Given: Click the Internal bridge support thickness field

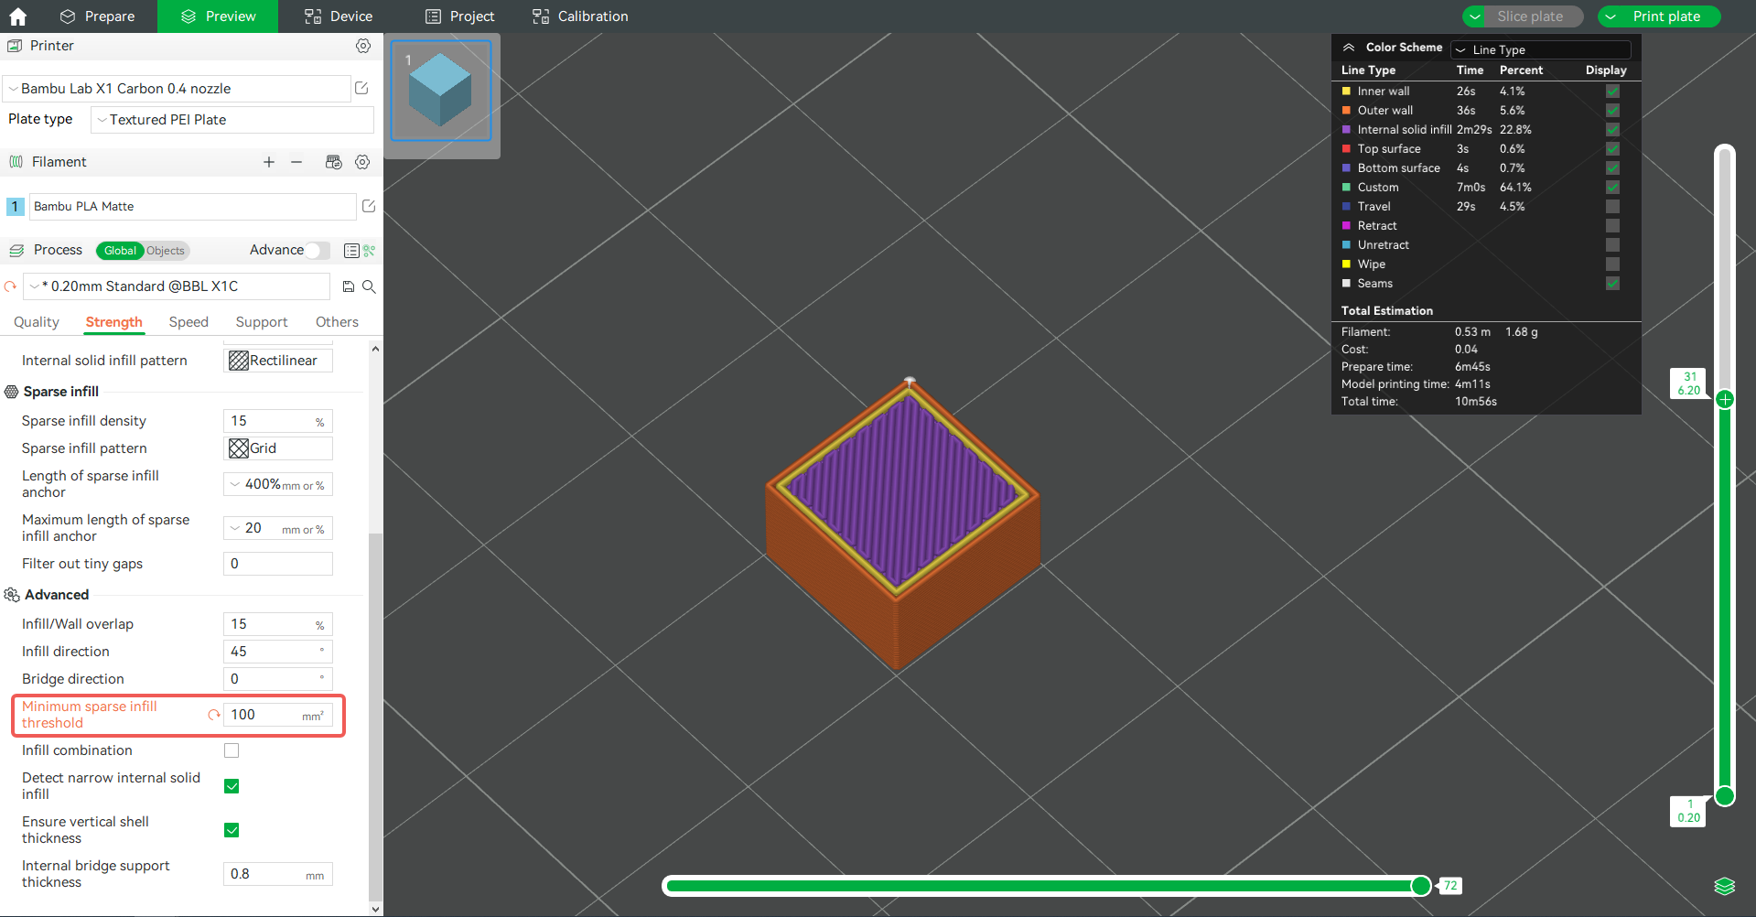Looking at the screenshot, I should click(x=278, y=874).
